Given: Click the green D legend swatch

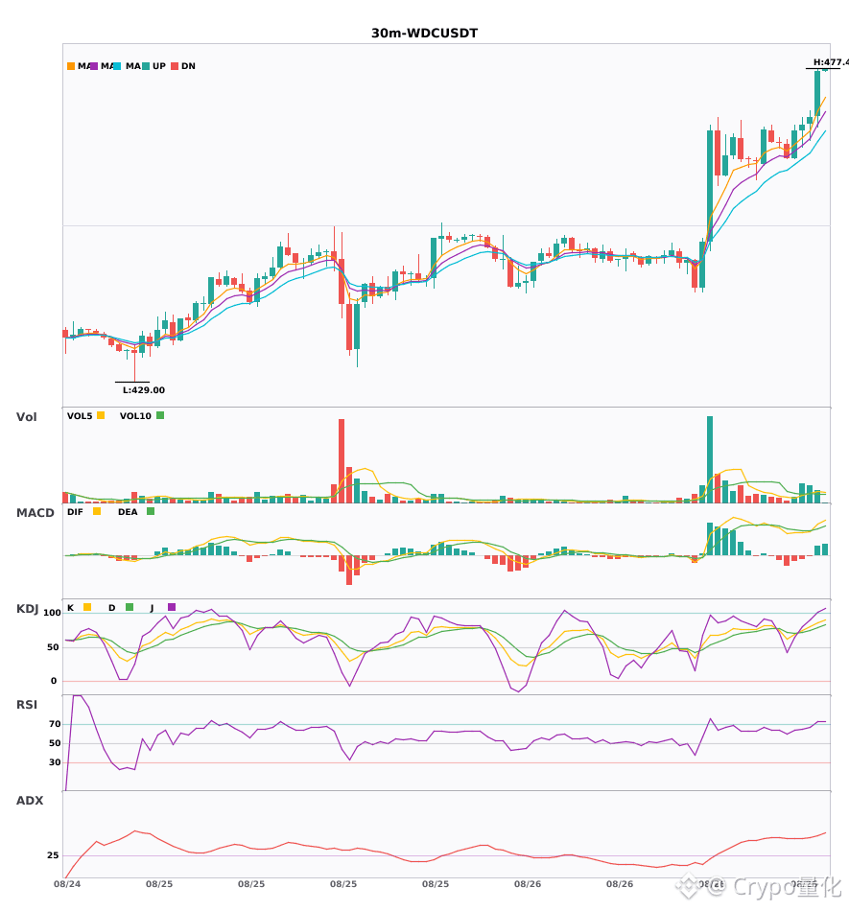Looking at the screenshot, I should click(x=130, y=607).
